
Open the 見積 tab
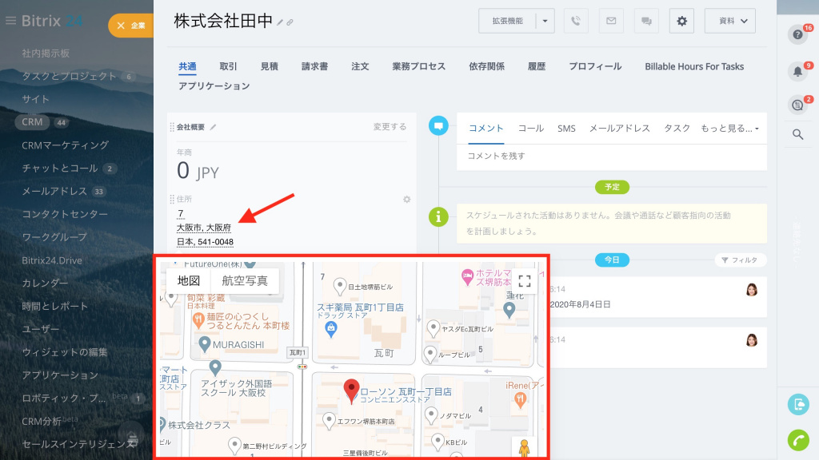[x=270, y=66]
